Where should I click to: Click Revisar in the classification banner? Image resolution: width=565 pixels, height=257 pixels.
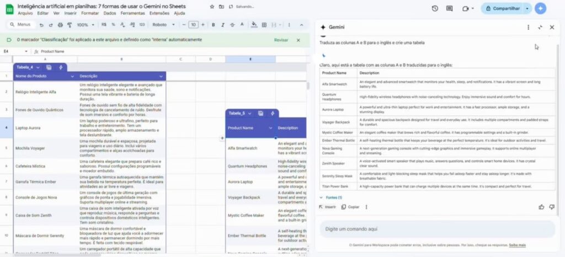[x=281, y=40]
